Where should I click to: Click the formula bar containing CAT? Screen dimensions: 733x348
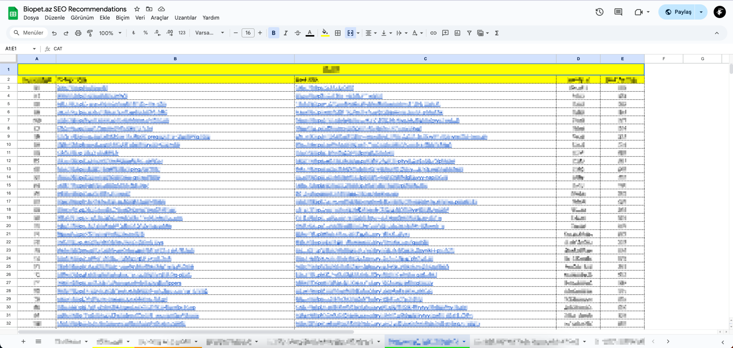[391, 49]
